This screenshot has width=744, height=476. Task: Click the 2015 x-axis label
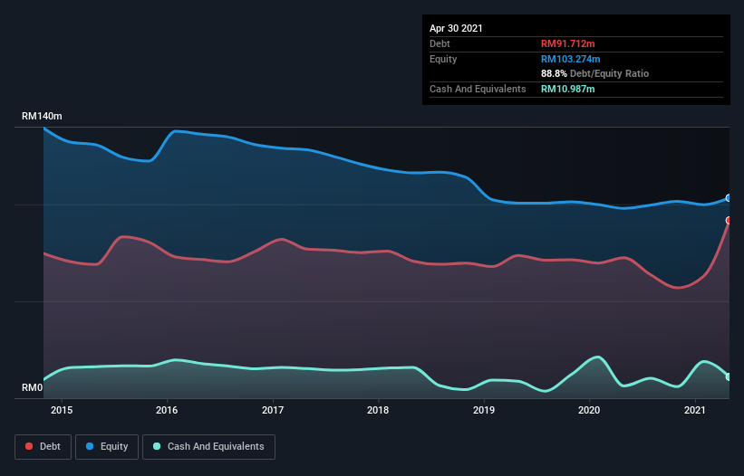click(62, 410)
